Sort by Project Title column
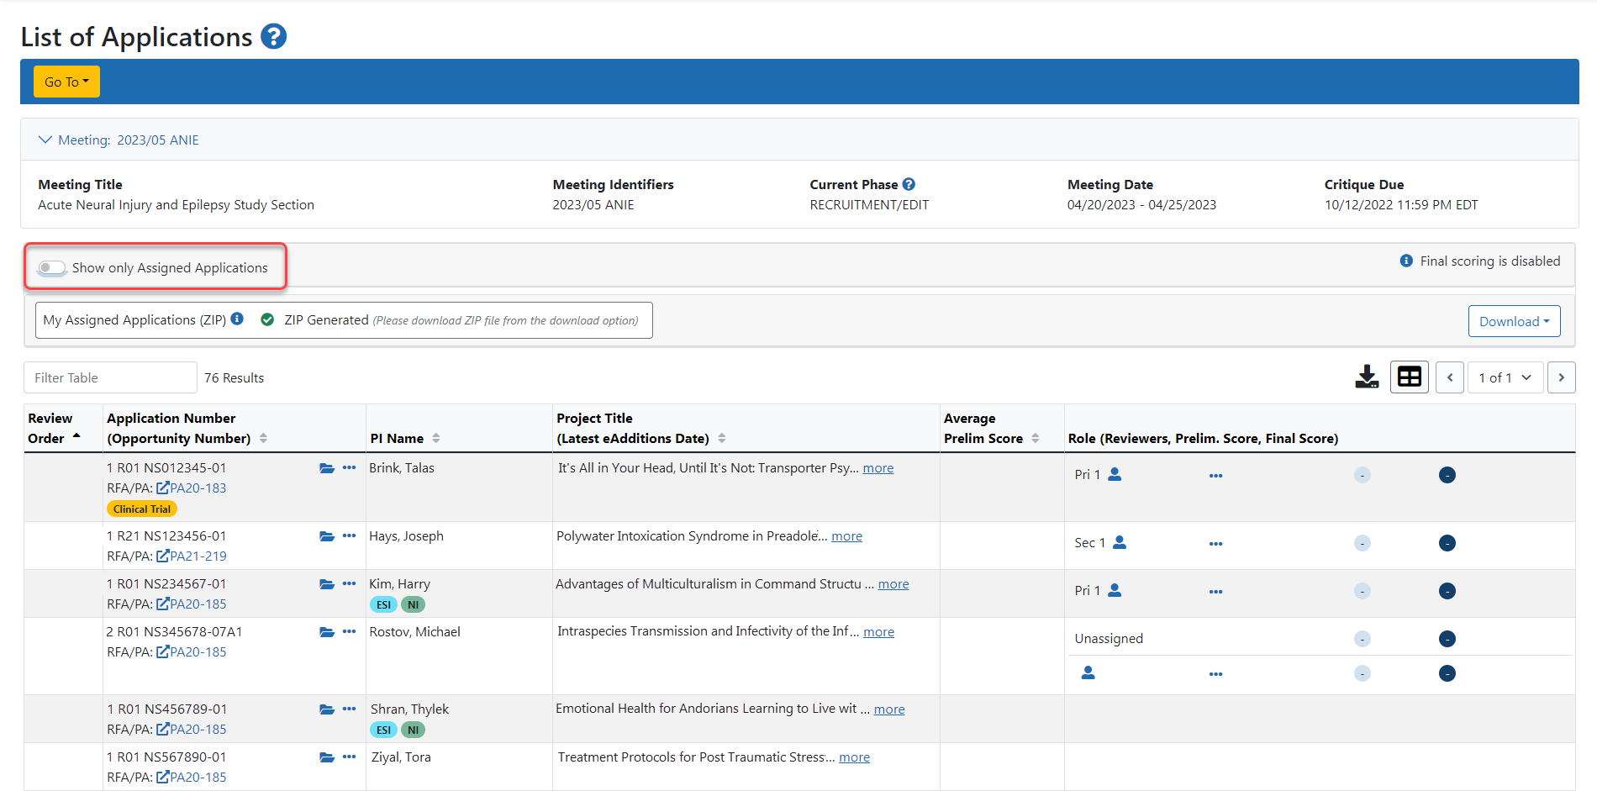The width and height of the screenshot is (1597, 791). 722,438
